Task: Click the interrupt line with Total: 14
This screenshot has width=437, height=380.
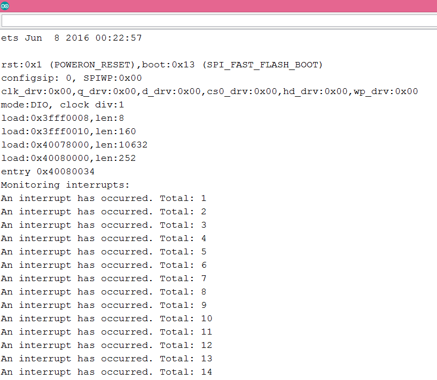Action: click(107, 373)
